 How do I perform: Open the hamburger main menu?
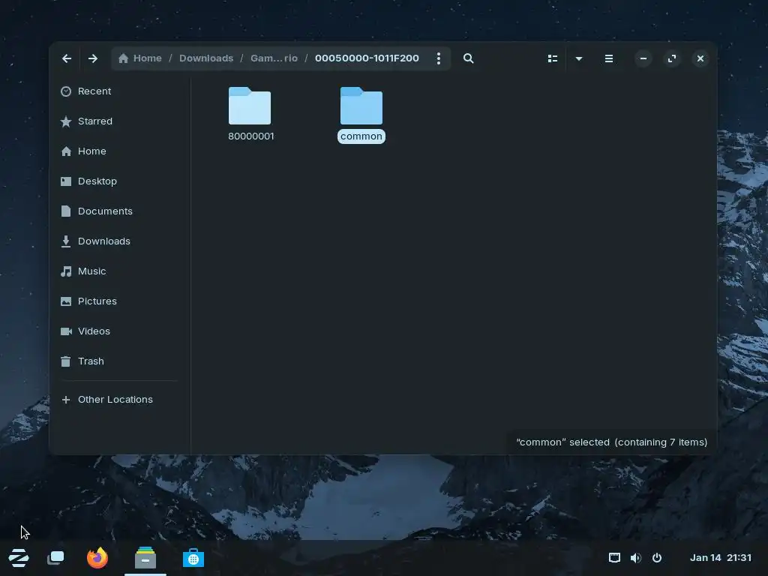click(608, 58)
